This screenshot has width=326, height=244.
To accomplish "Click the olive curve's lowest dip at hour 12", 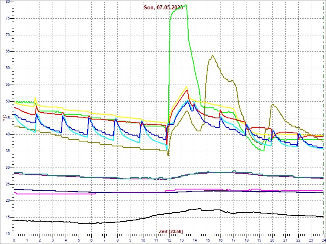I will click(x=168, y=155).
